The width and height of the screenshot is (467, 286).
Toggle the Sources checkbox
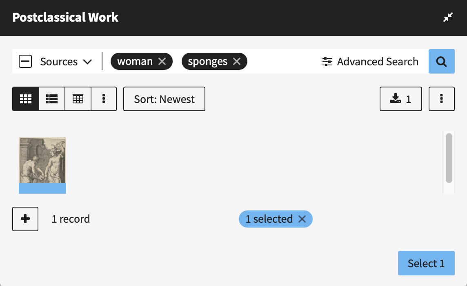coord(25,62)
